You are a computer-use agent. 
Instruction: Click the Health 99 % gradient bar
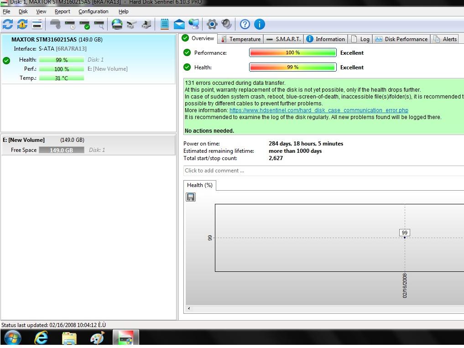point(292,67)
